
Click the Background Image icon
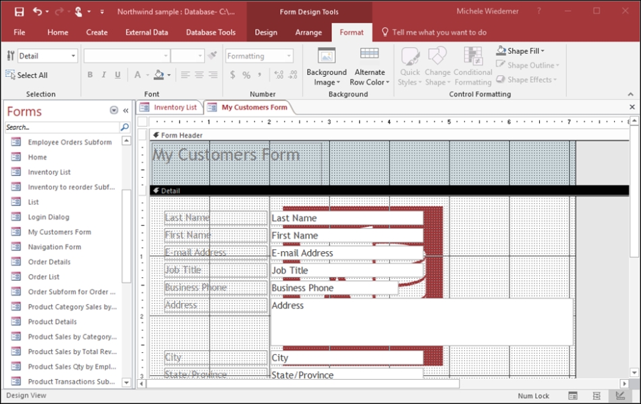click(x=327, y=55)
